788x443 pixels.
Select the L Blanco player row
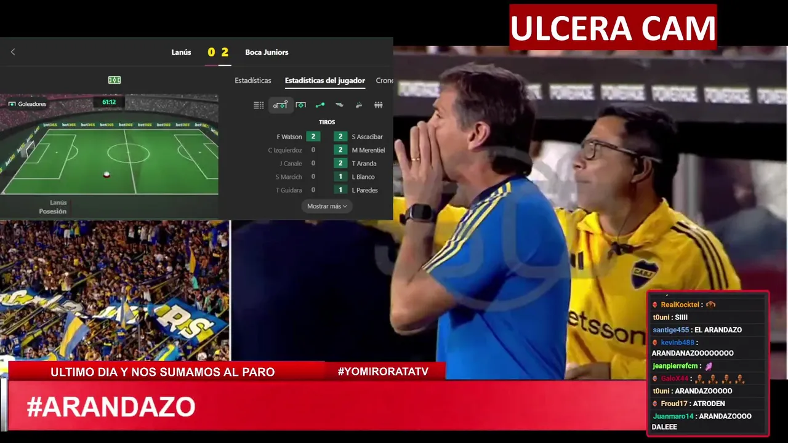355,177
